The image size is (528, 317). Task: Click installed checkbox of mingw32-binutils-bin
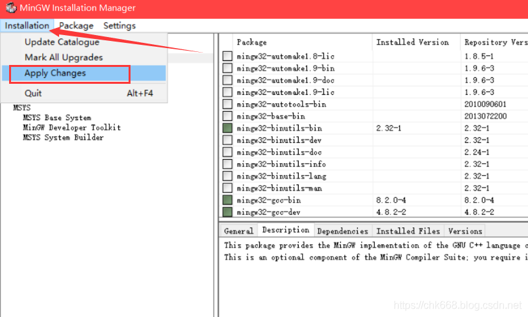(227, 128)
